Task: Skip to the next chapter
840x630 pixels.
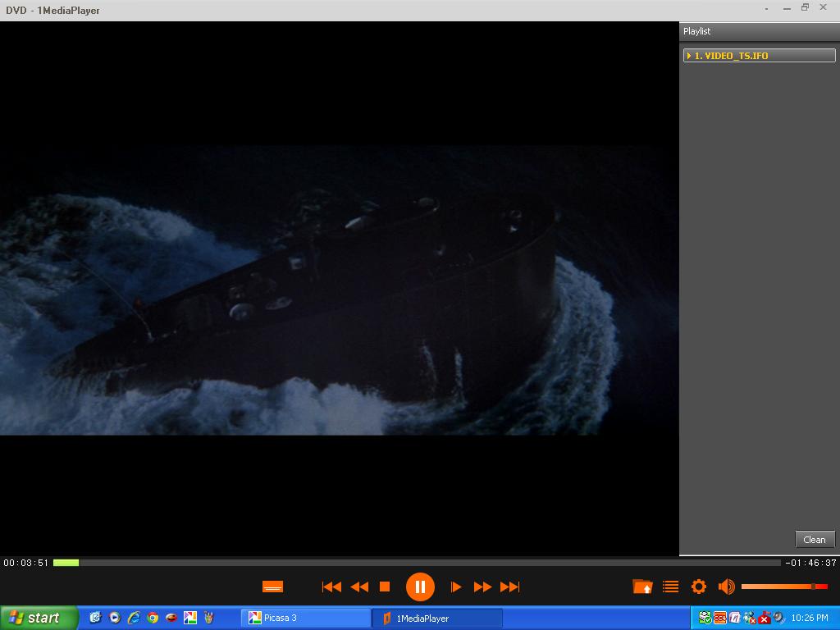Action: click(510, 587)
